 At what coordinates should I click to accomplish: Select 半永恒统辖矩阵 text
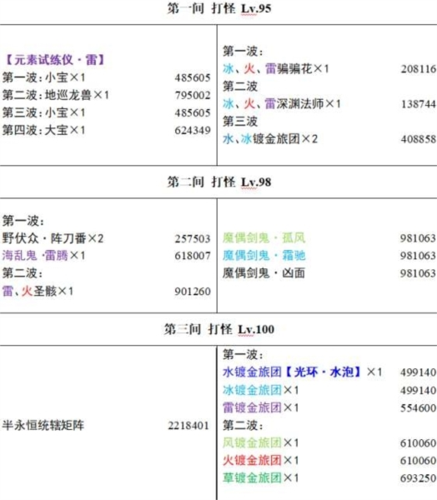click(43, 425)
